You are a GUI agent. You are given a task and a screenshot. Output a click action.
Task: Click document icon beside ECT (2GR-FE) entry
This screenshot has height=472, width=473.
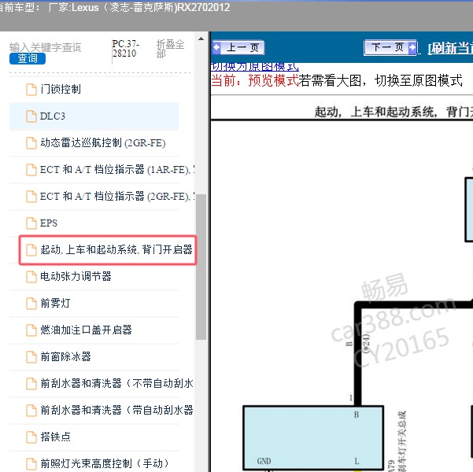(31, 197)
